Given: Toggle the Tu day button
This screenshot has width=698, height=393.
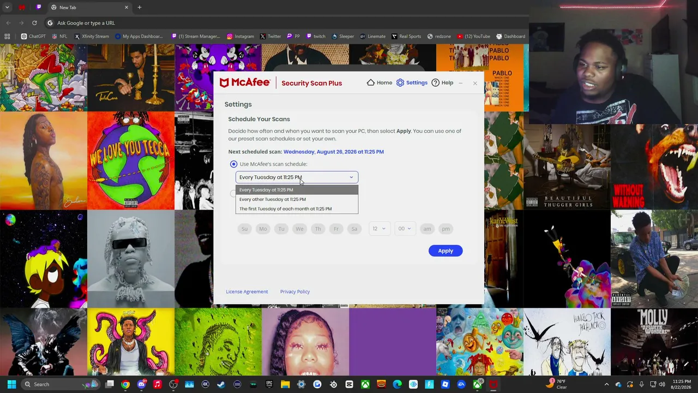Looking at the screenshot, I should (x=281, y=229).
